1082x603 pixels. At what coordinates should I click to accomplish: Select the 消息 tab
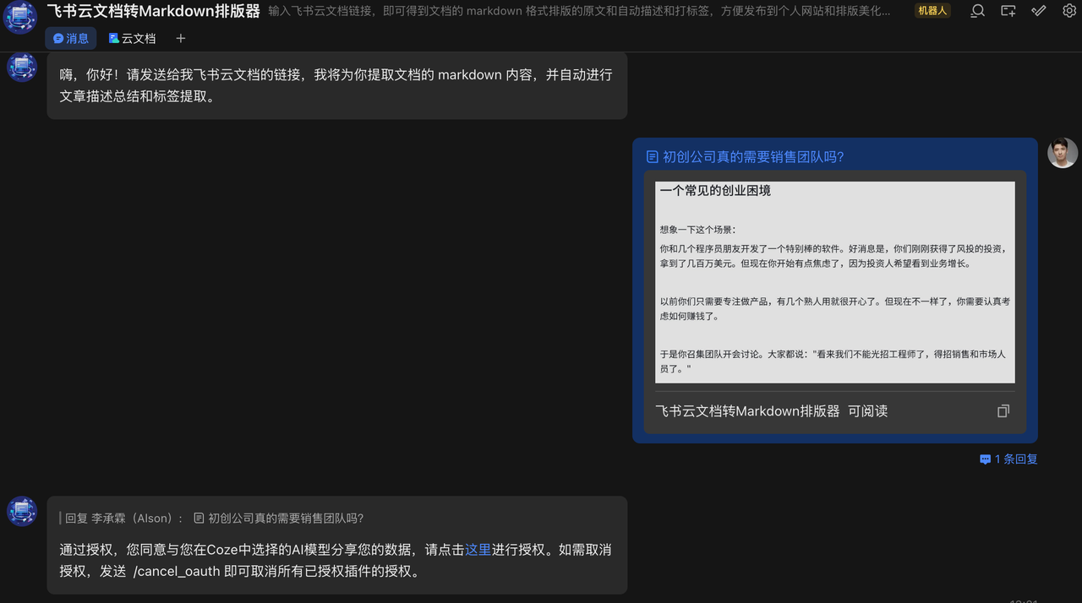(71, 38)
